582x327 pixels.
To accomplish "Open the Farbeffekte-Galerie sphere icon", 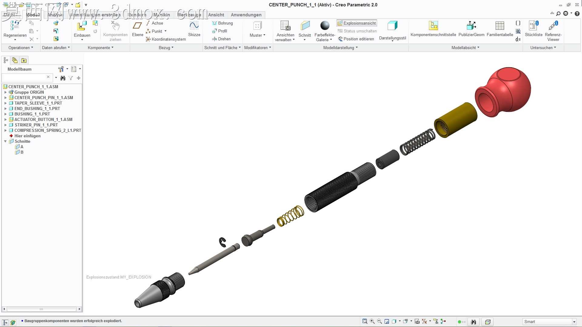I will point(325,26).
